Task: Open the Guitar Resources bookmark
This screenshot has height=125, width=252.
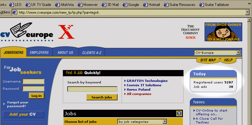Action: point(180,5)
